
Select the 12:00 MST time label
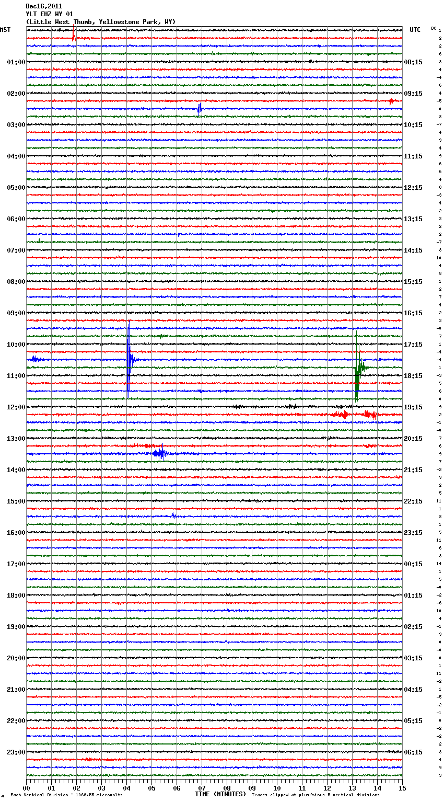[16, 407]
